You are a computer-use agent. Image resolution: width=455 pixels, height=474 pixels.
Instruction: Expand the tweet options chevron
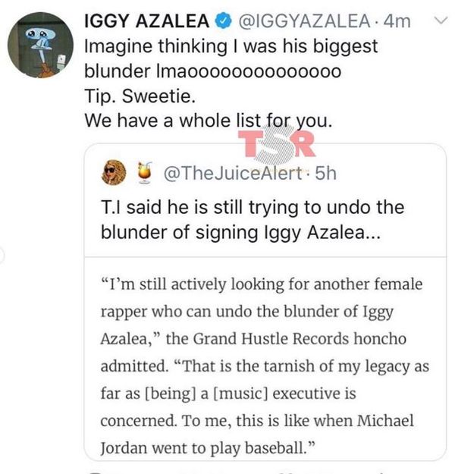441,20
